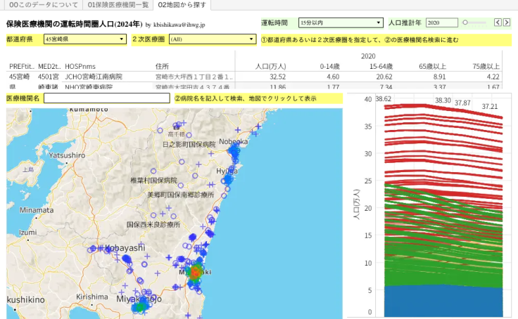518x319 pixels.
Task: Click the 45宮崎 prefecture cell
Action: (x=19, y=77)
